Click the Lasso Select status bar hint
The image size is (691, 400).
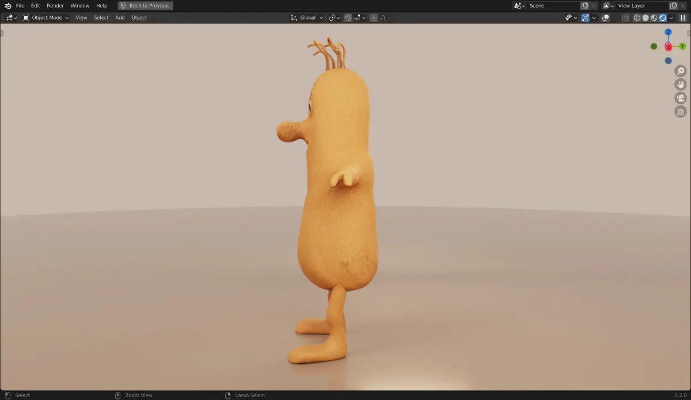pyautogui.click(x=250, y=395)
